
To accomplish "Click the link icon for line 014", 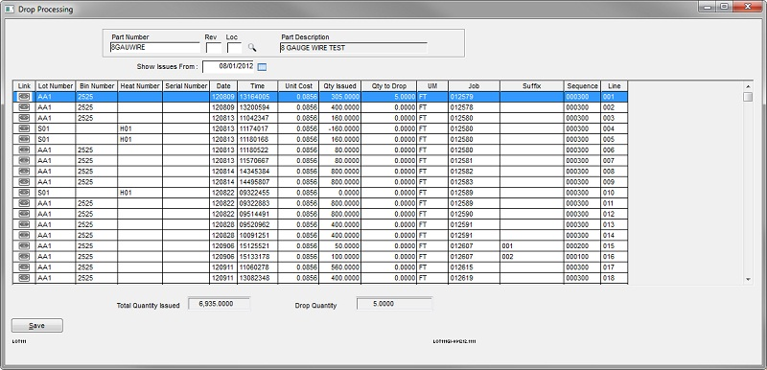I will pos(24,235).
